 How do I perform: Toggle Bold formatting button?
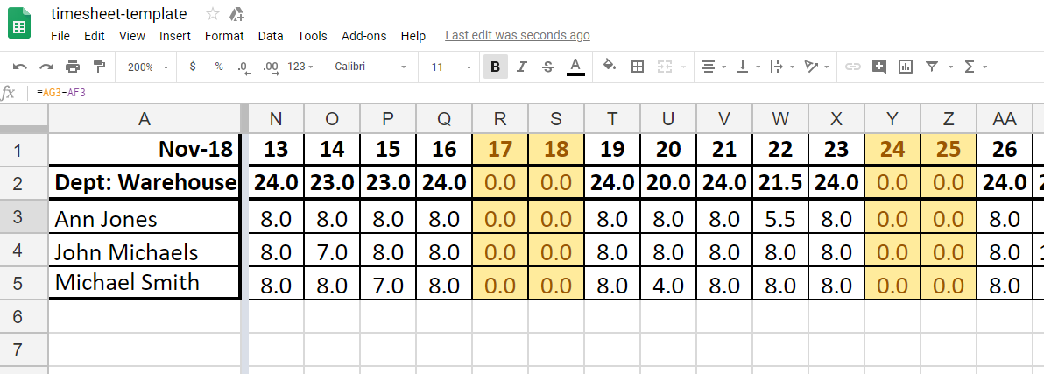496,67
